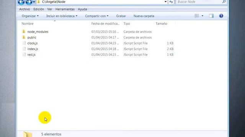Click node_modules date 07/03/2015 05:16

[x=105, y=32]
